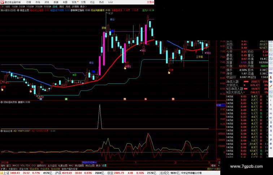Screen dimensions: 273x175
Task: Click the 6.10 low price label
Action: (41, 97)
